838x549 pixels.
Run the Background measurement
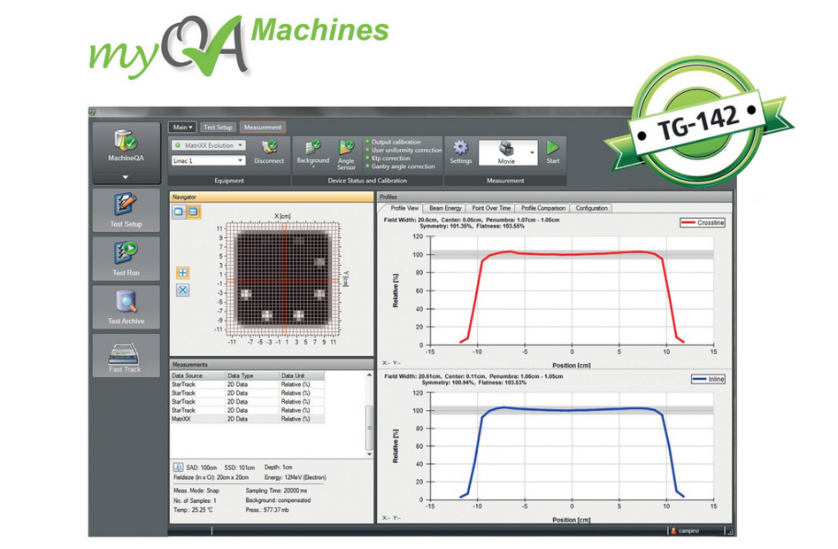(x=312, y=151)
